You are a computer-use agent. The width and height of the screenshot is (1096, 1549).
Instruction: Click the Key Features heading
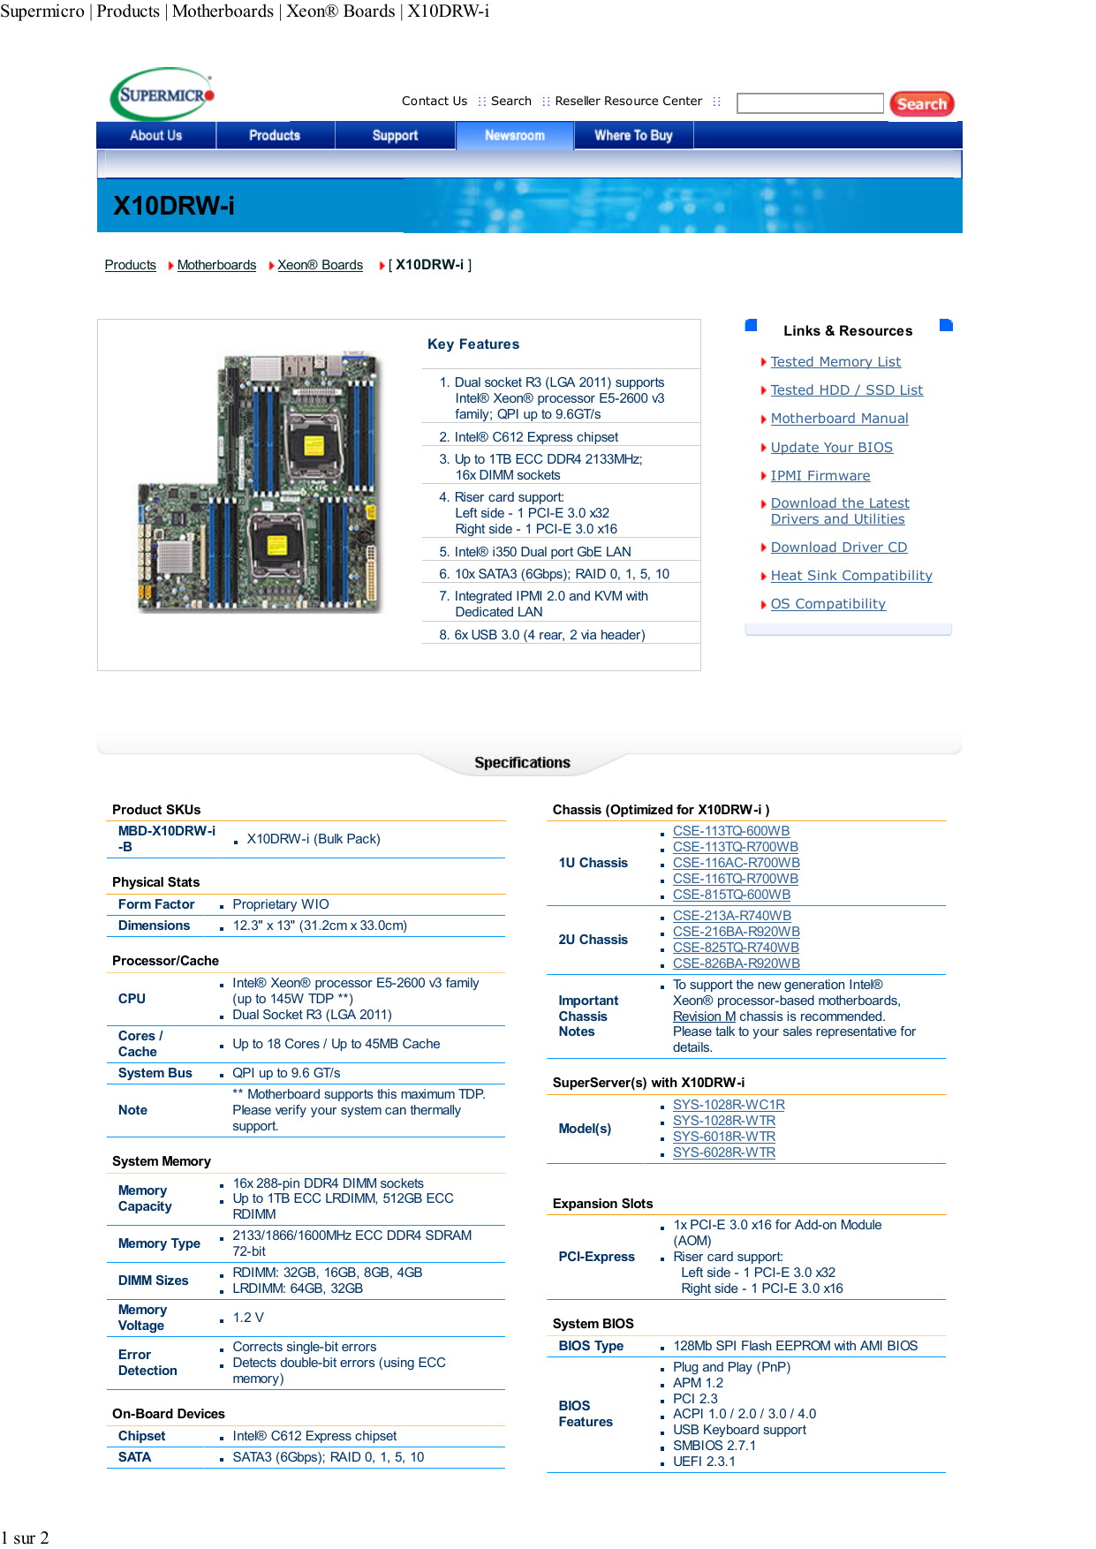[x=473, y=344]
